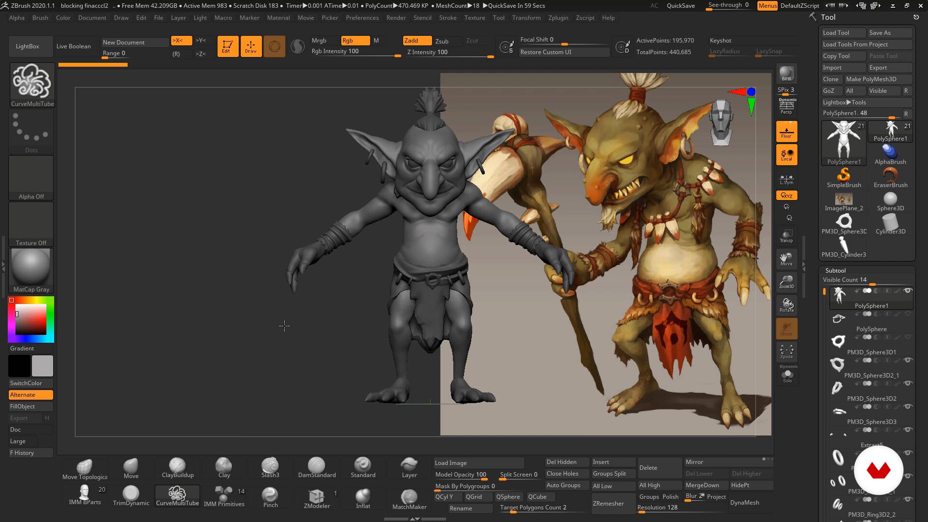928x522 pixels.
Task: Collapse the Tool palette title
Action: pyautogui.click(x=828, y=17)
